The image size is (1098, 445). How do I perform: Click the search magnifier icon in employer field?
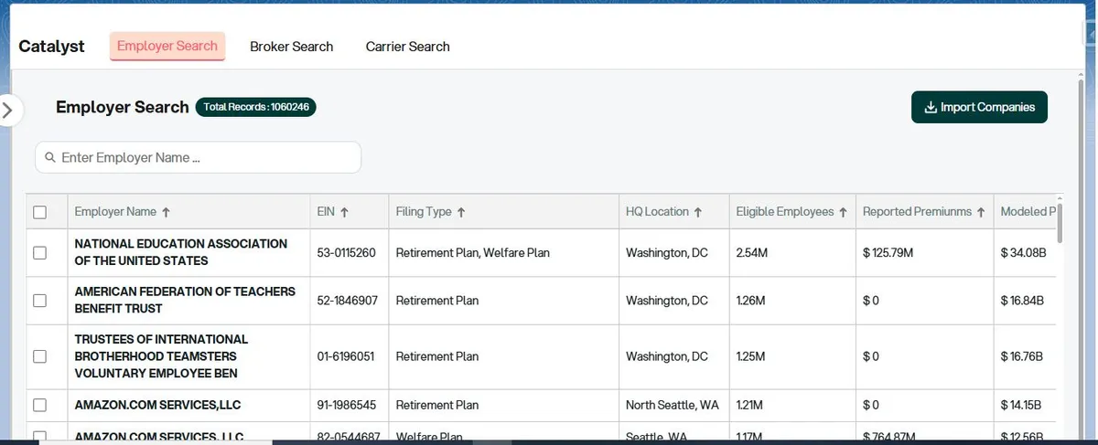[50, 158]
